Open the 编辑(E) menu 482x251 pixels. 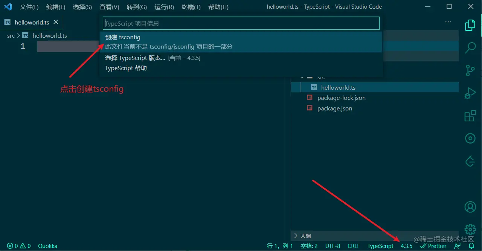56,7
